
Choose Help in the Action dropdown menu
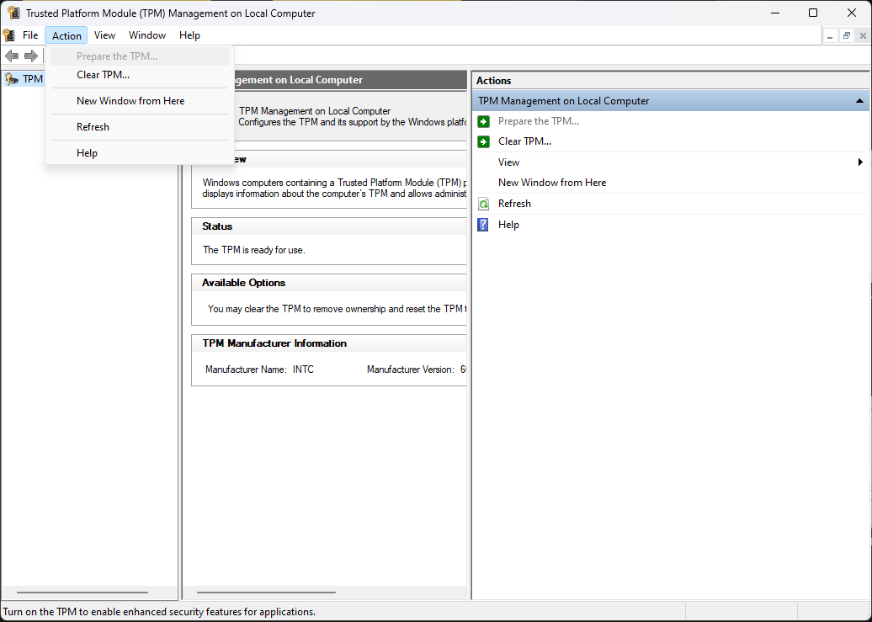click(140, 153)
